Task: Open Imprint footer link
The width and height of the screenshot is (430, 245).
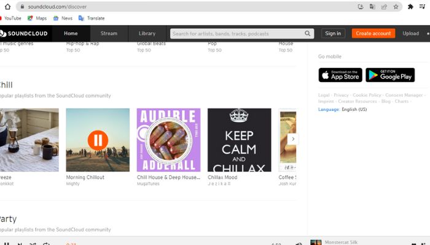Action: 326,101
